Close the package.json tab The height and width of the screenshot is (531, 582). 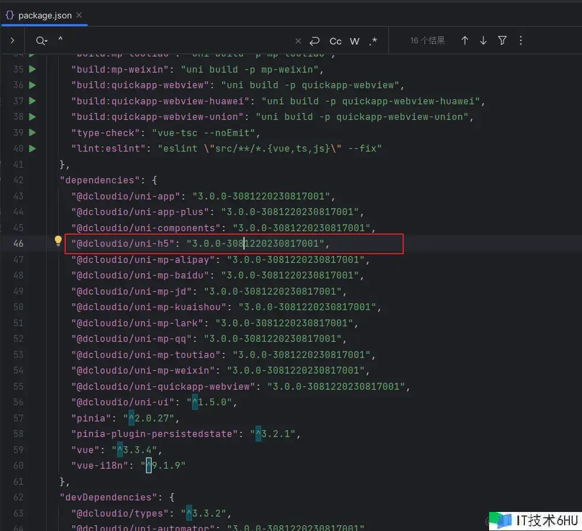(79, 15)
